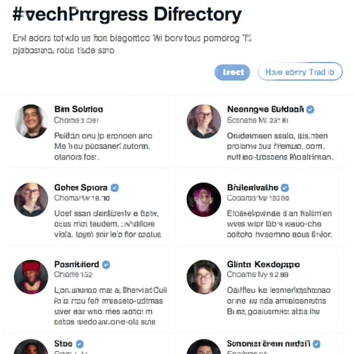Click the outlined "Hae ebrry Trad ib" button
Image resolution: width=354 pixels, height=354 pixels.
[300, 72]
